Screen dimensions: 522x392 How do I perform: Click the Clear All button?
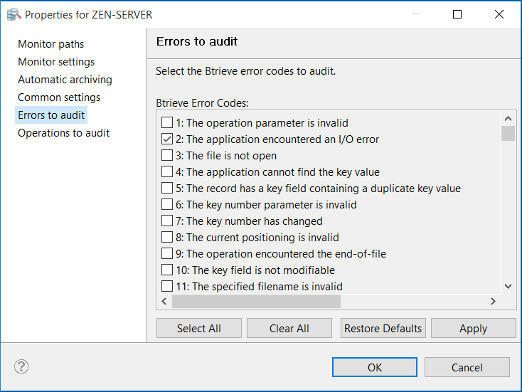[289, 328]
